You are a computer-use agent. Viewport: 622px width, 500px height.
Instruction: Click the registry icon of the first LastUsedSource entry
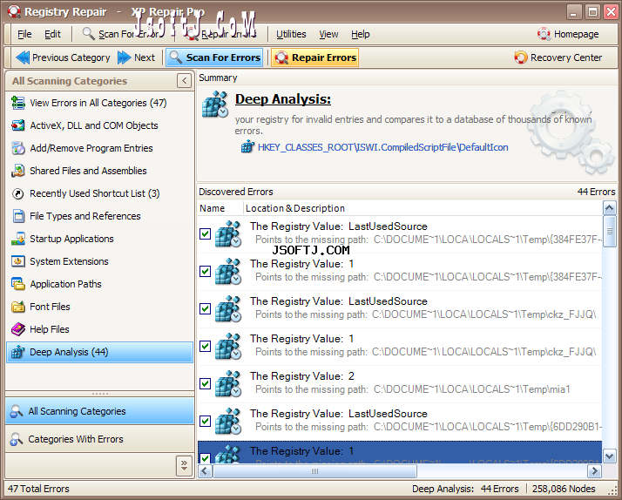(x=227, y=234)
